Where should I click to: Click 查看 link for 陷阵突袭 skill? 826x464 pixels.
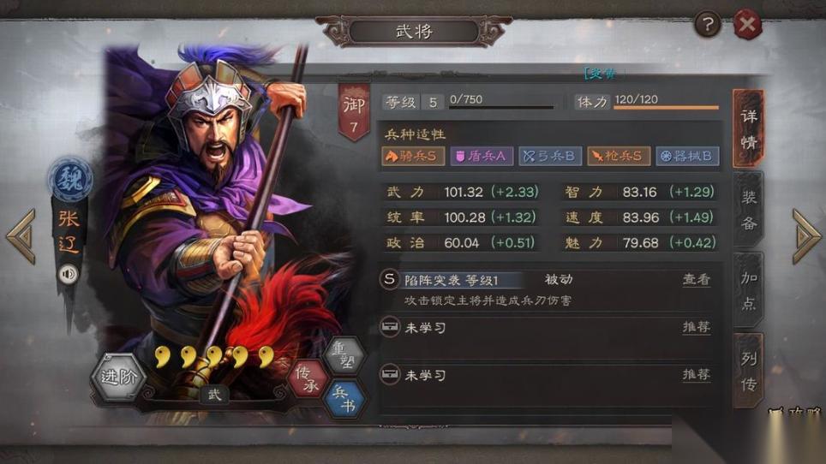[x=697, y=279]
